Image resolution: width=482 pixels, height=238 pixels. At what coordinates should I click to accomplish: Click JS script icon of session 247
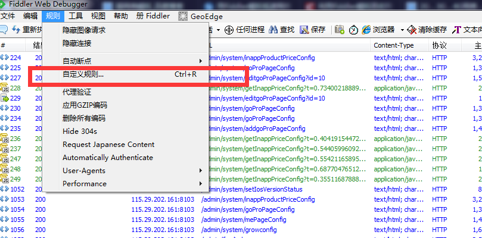[x=4, y=159]
